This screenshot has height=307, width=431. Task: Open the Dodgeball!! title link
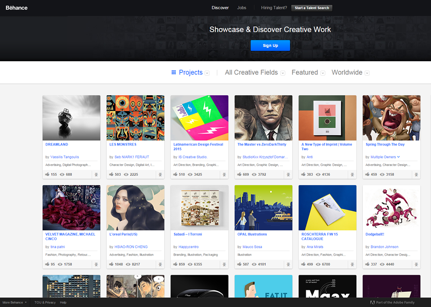click(374, 234)
